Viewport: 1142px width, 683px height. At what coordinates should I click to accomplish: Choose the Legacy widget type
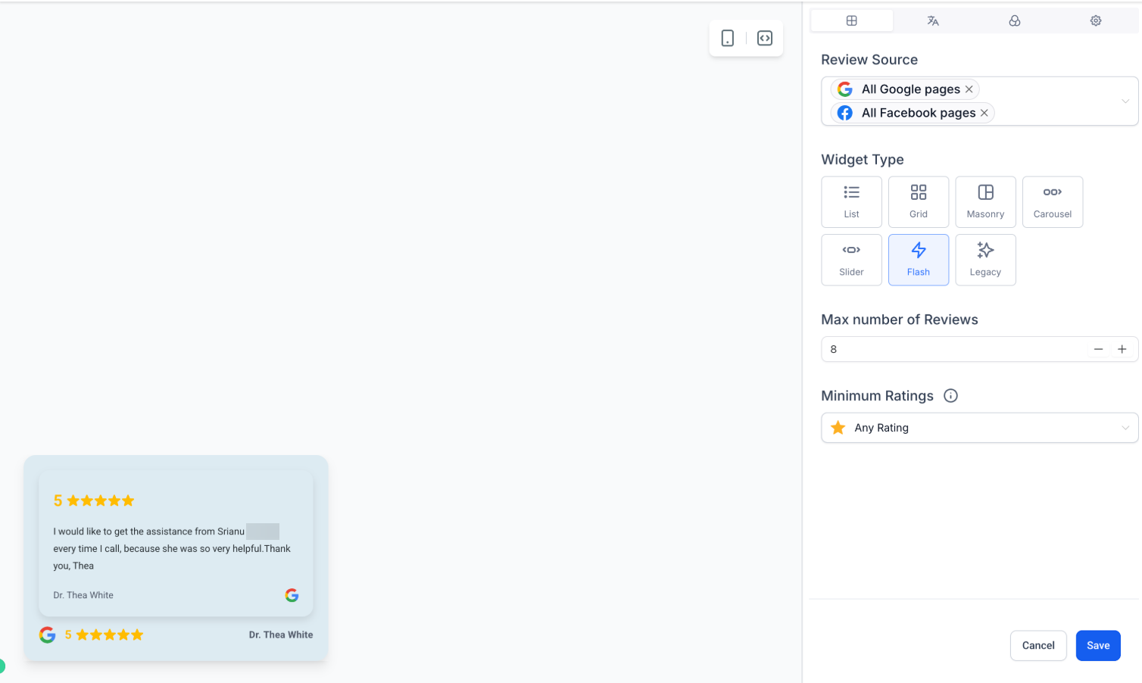[x=985, y=260]
